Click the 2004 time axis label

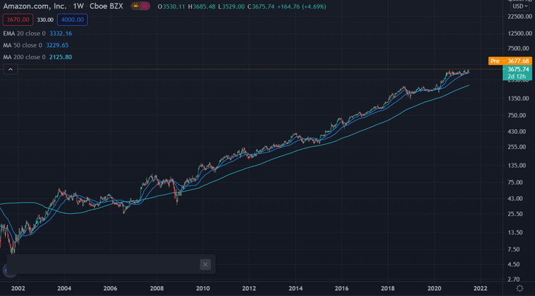click(64, 288)
